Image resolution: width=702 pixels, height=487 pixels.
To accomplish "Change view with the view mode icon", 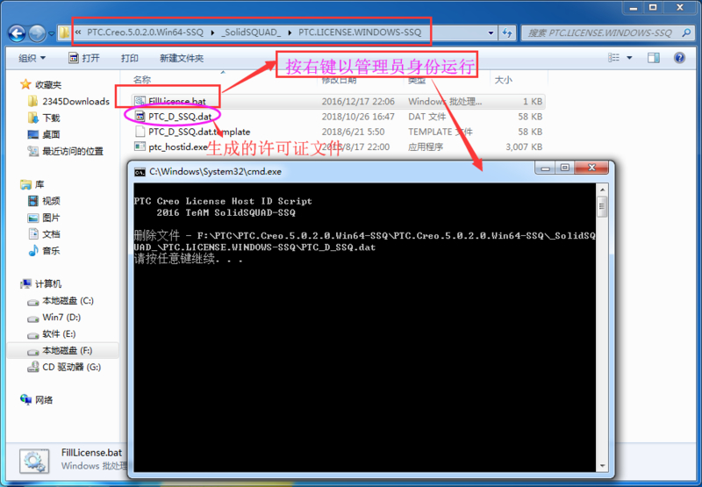I will click(x=613, y=58).
